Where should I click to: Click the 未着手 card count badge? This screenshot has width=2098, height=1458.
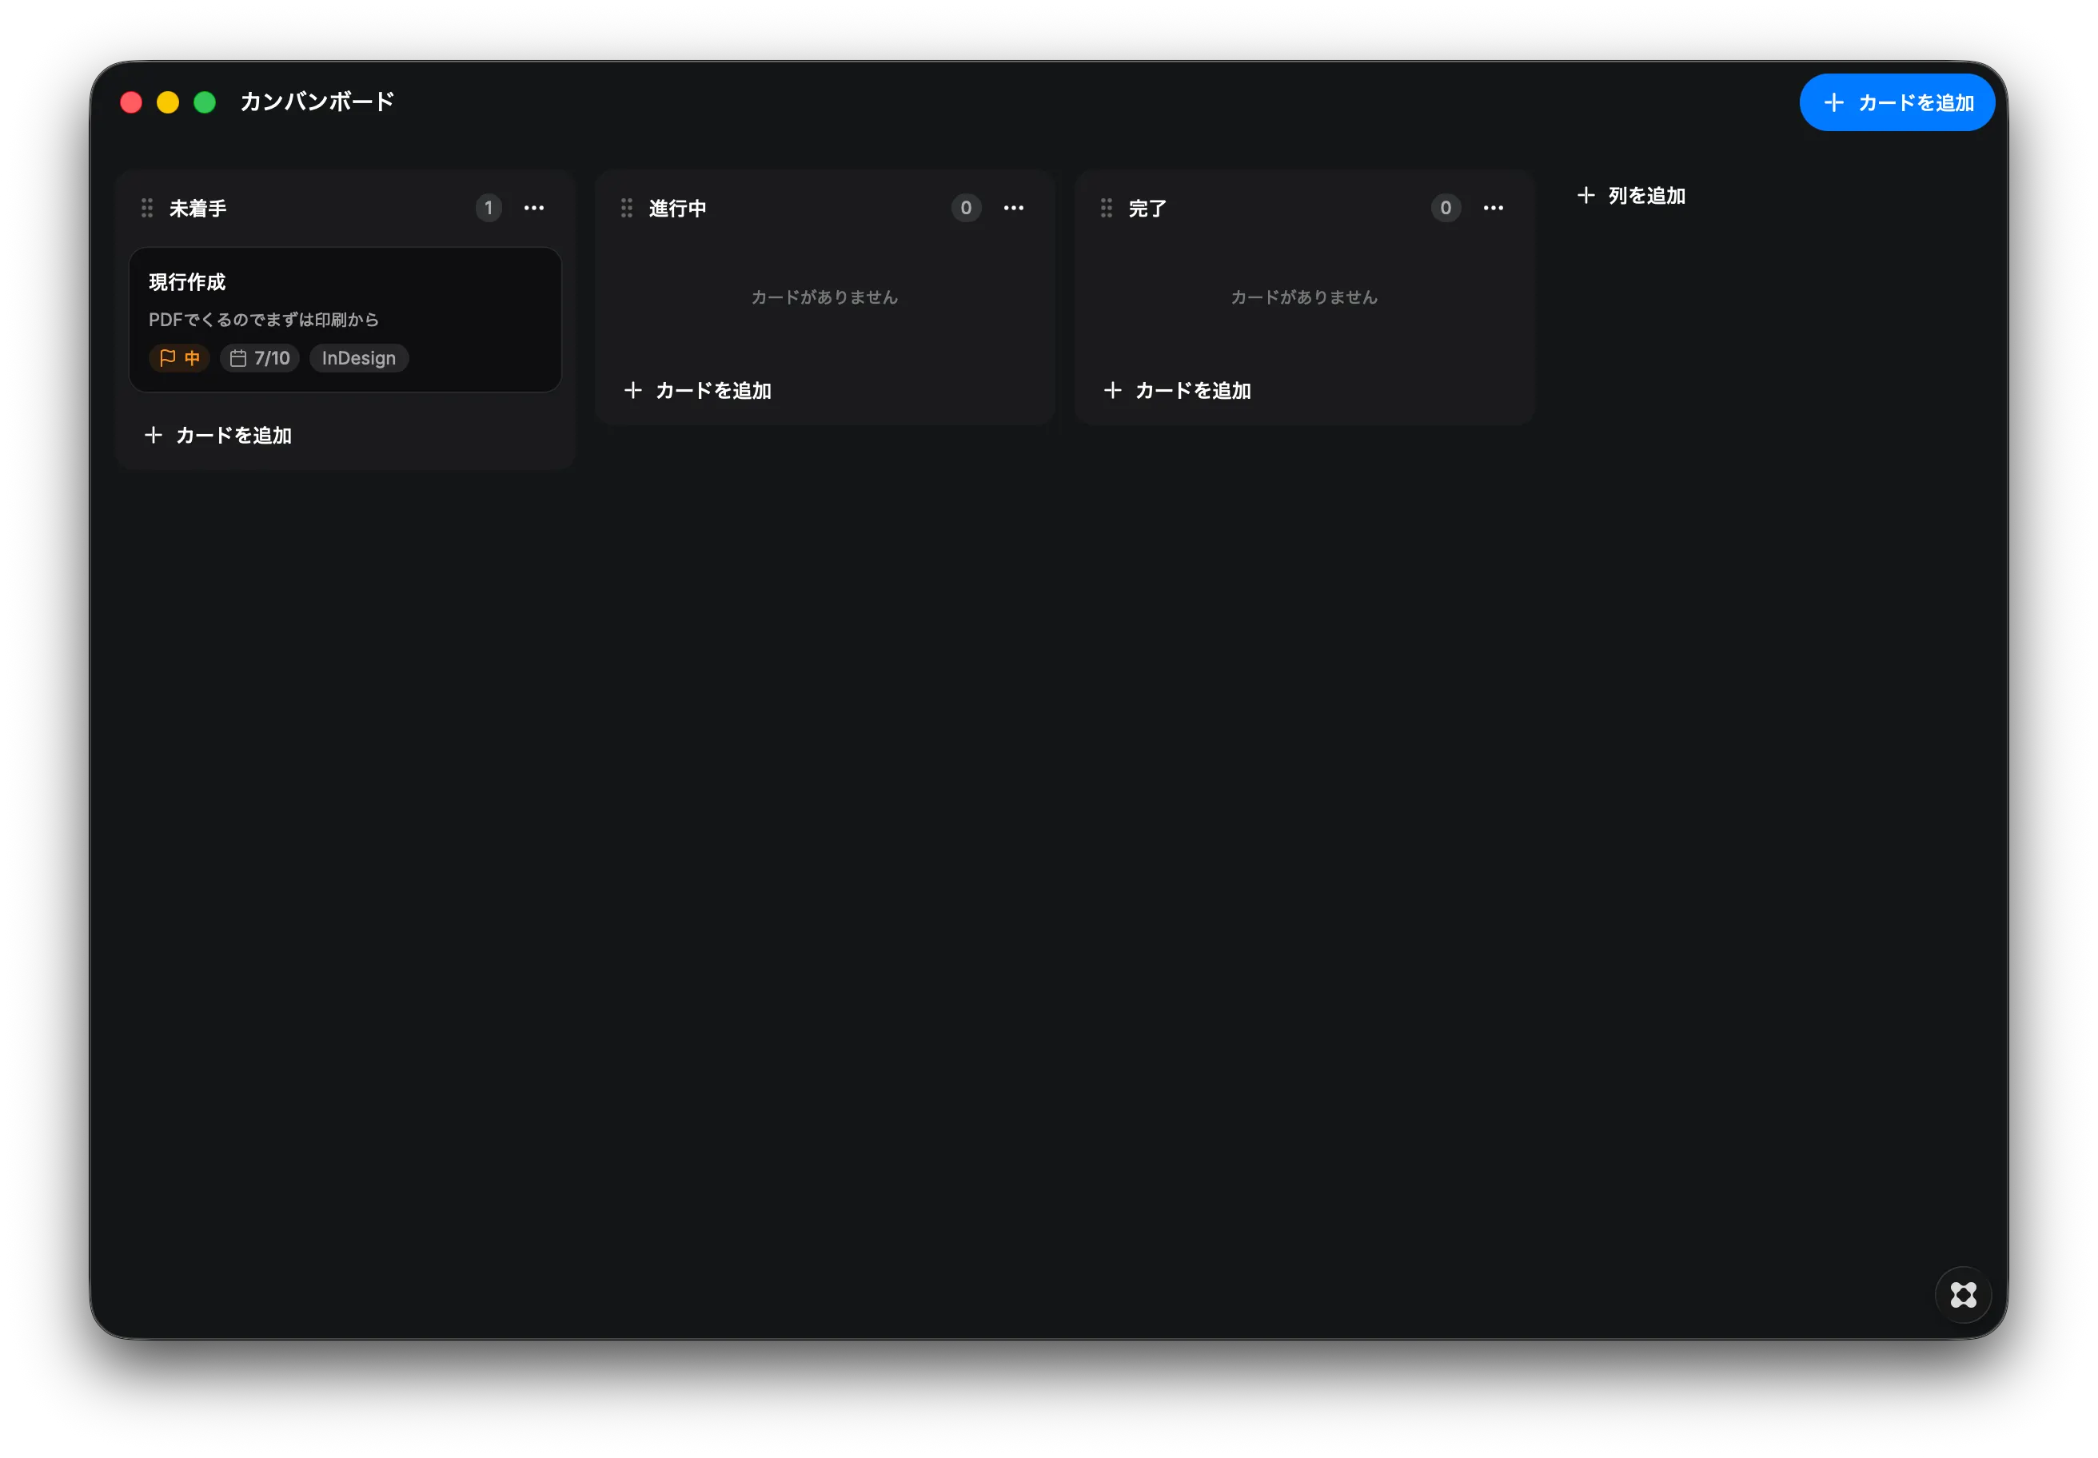(488, 209)
